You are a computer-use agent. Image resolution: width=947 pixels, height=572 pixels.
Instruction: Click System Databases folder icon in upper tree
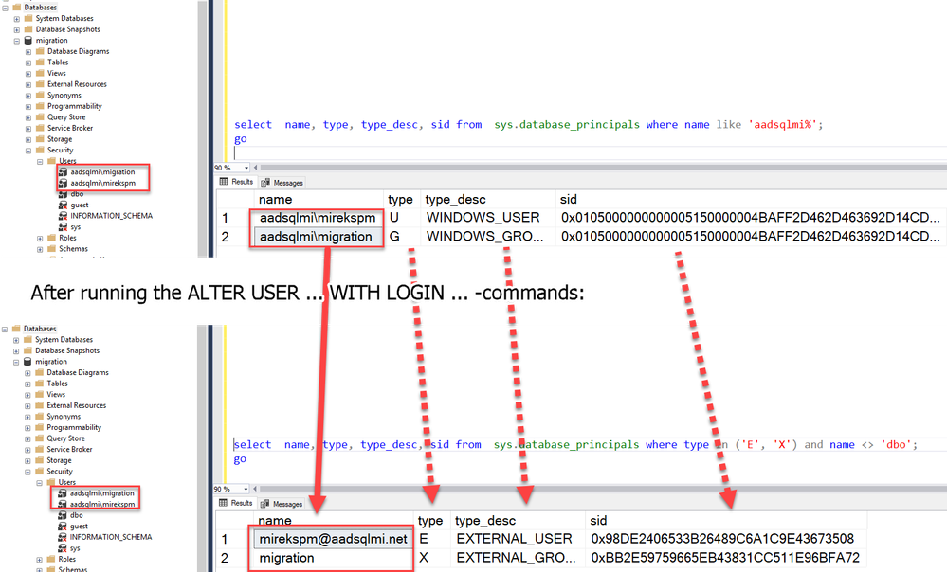tap(27, 19)
